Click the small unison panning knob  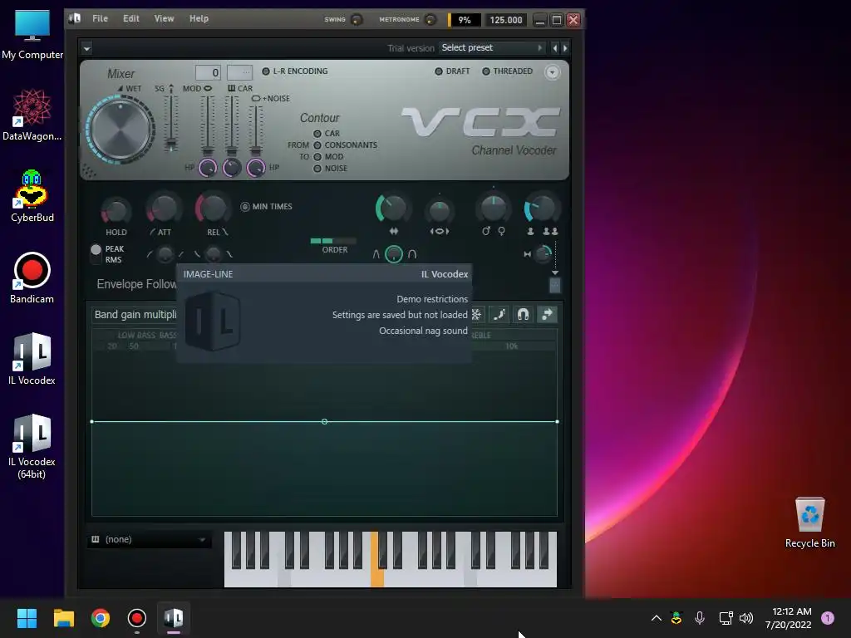click(543, 254)
